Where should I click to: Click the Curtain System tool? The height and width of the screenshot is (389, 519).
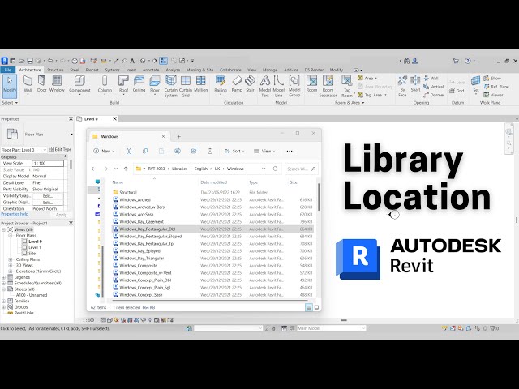[171, 86]
